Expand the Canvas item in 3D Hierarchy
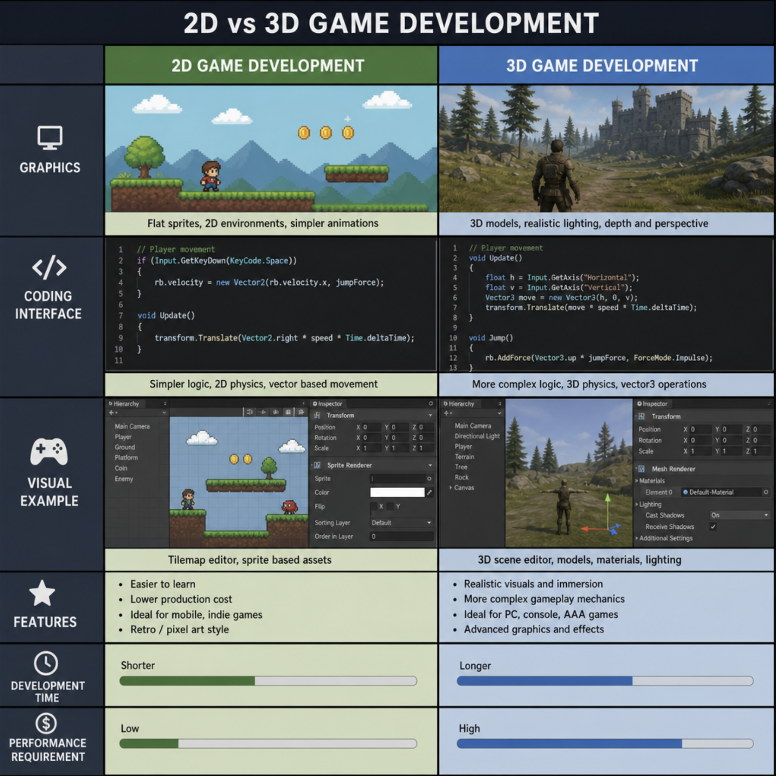776x776 pixels. point(451,488)
